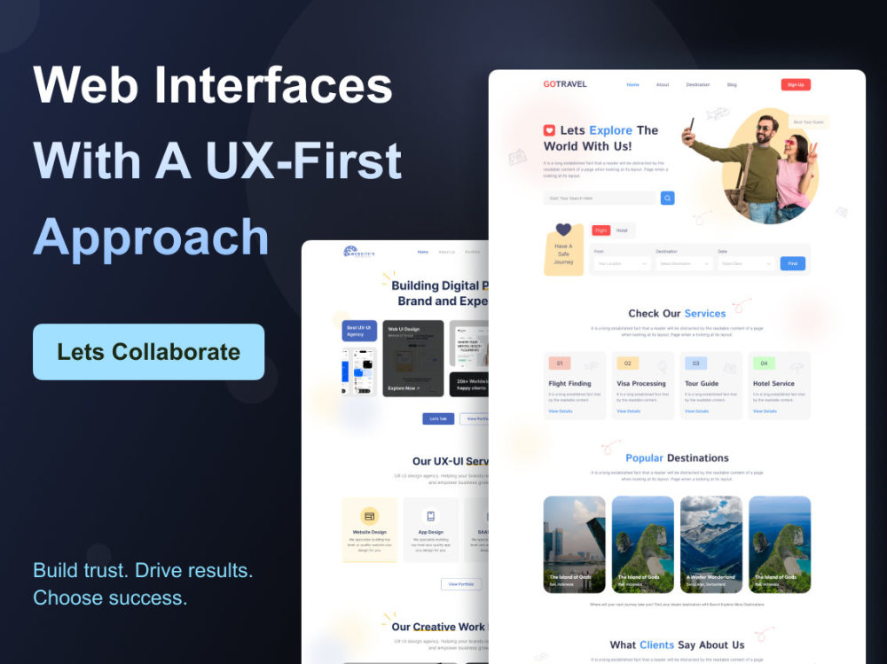Click the 'Hotel Service' card title
This screenshot has width=887, height=664.
coord(773,384)
